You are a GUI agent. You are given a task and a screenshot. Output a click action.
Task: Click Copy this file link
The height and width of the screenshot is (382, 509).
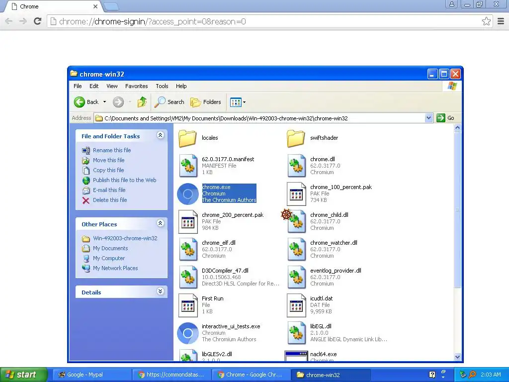108,170
